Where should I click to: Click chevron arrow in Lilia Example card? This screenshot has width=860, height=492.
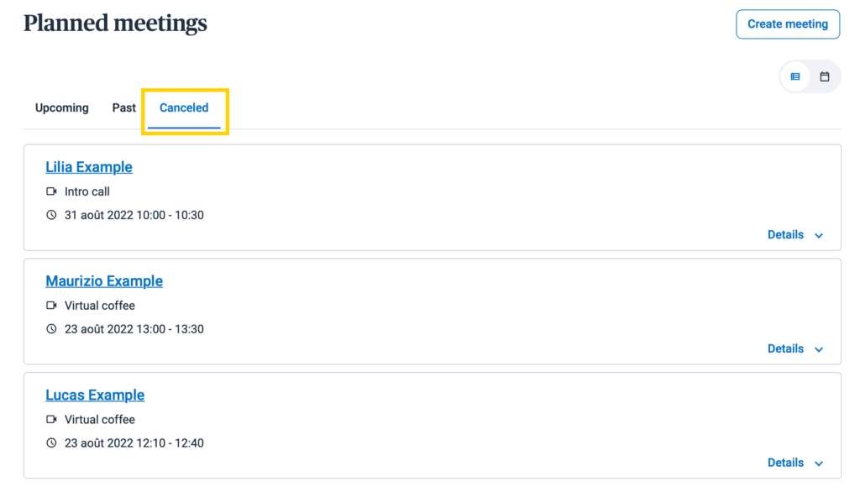point(819,236)
